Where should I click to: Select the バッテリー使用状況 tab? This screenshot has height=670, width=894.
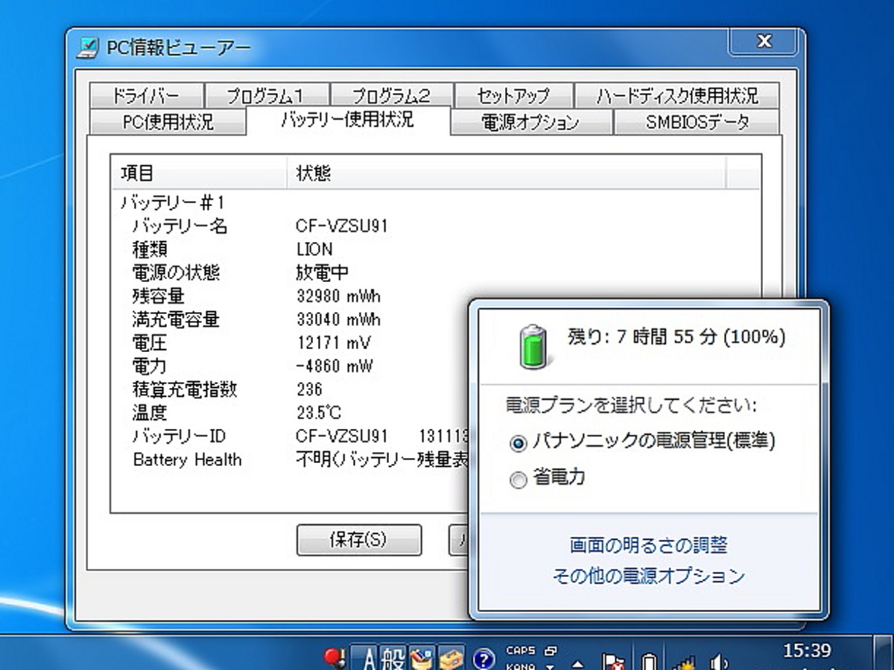tap(347, 120)
